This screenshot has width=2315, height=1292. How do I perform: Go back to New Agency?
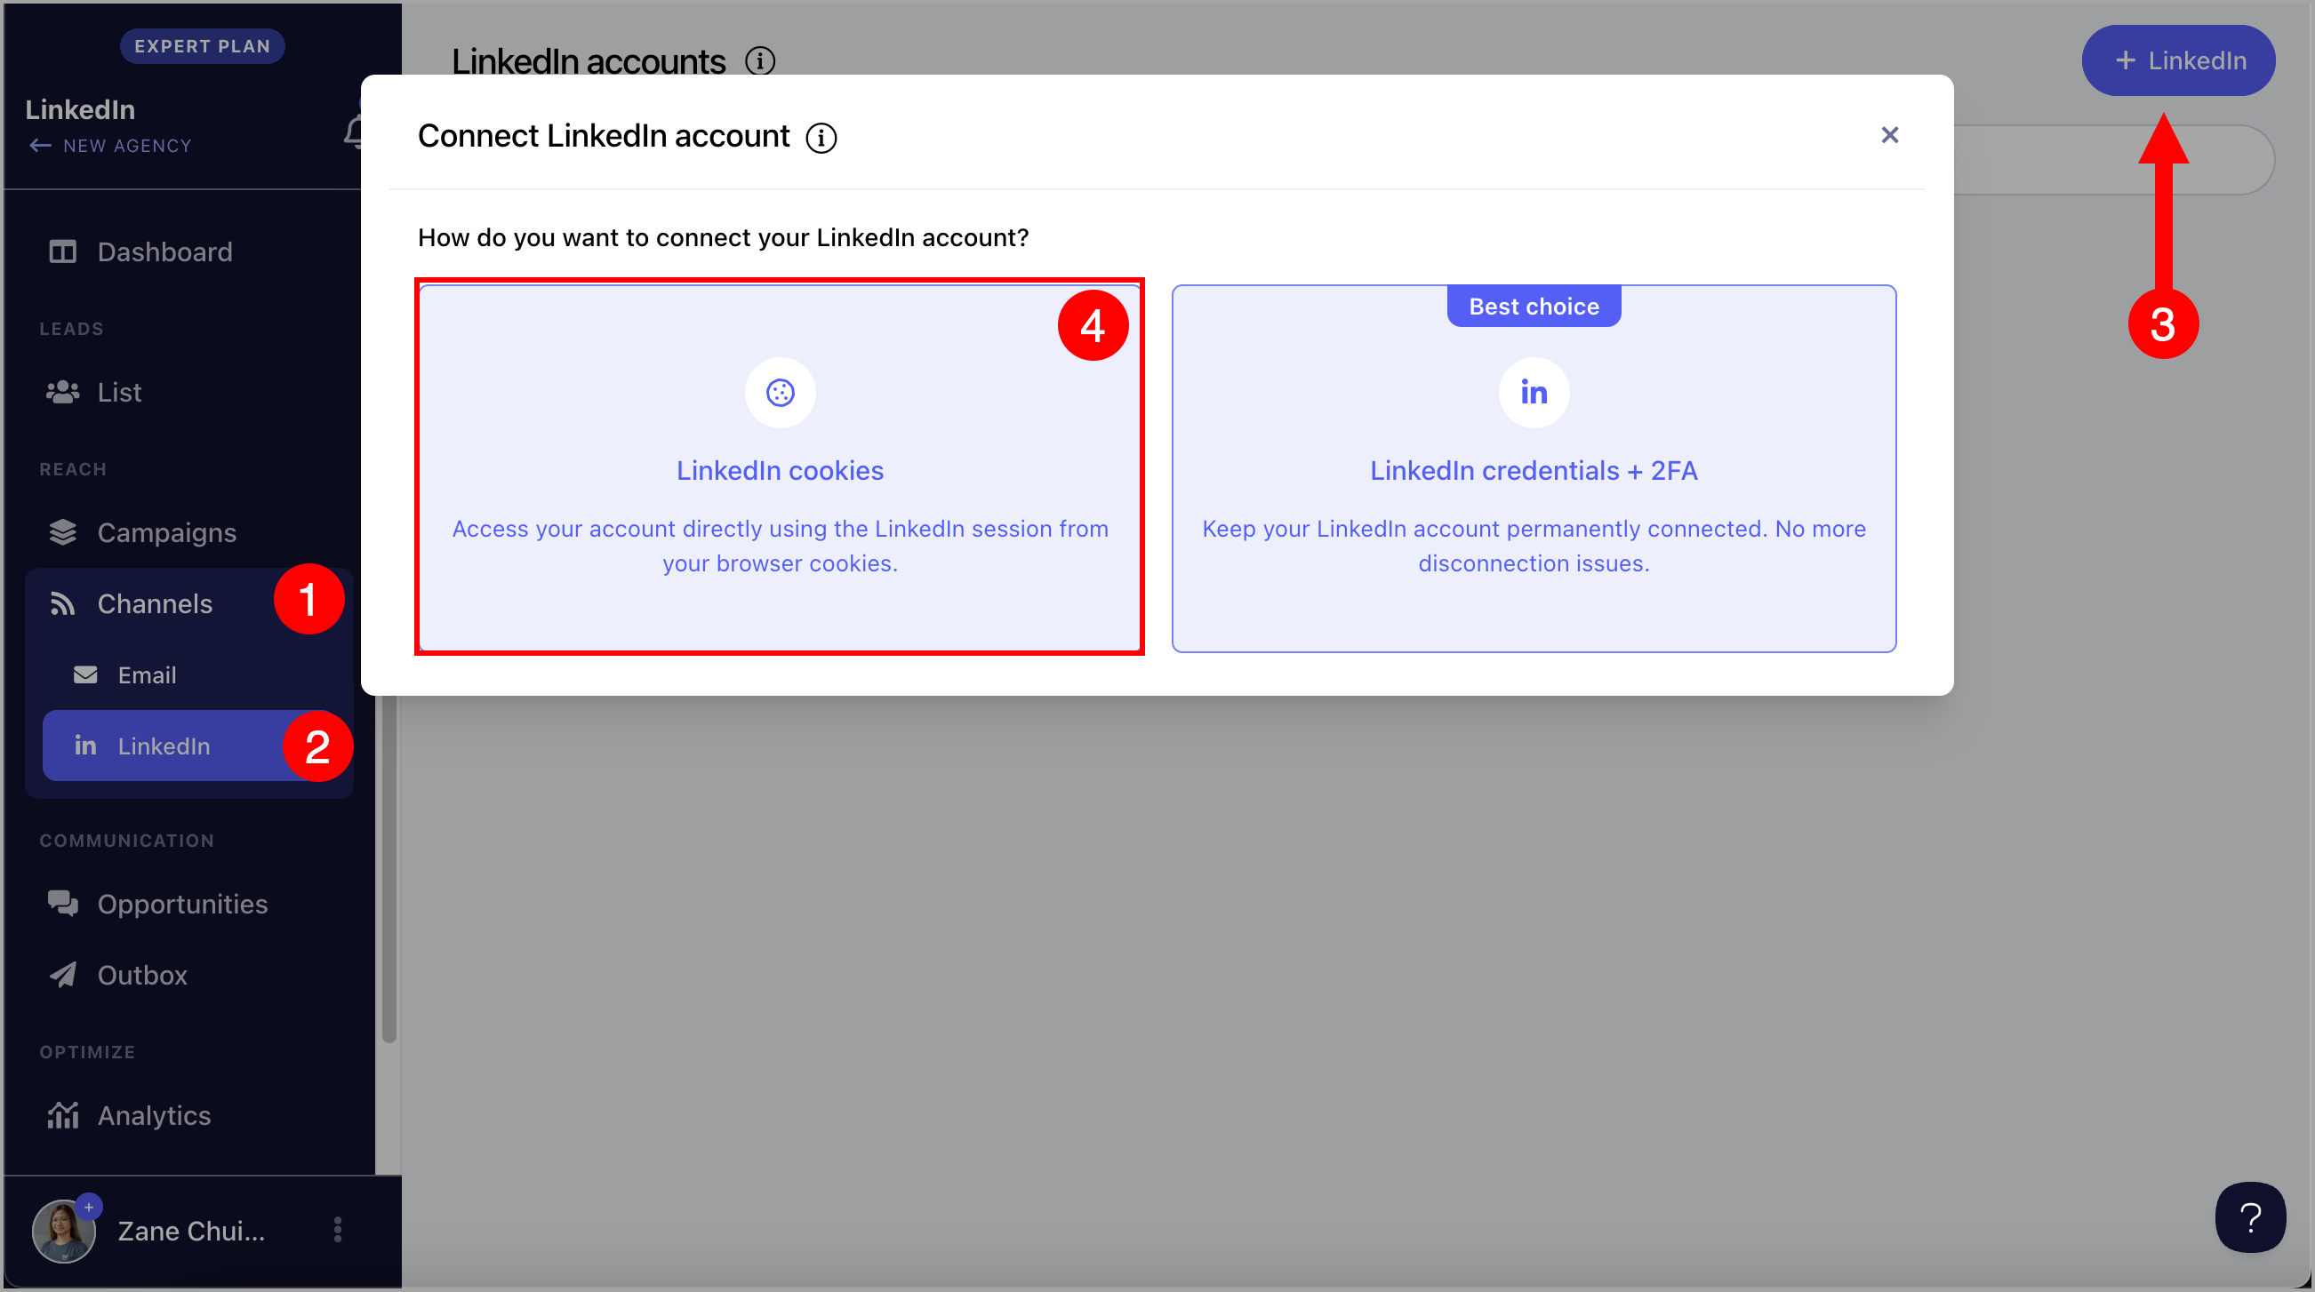click(109, 146)
